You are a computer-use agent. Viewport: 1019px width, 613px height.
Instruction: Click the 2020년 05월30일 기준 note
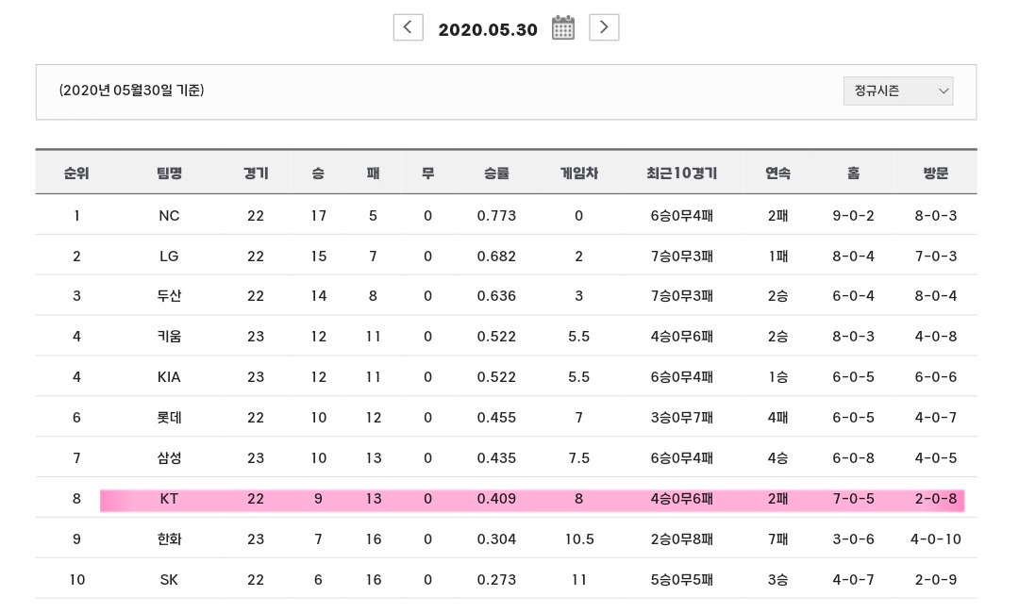tap(131, 91)
